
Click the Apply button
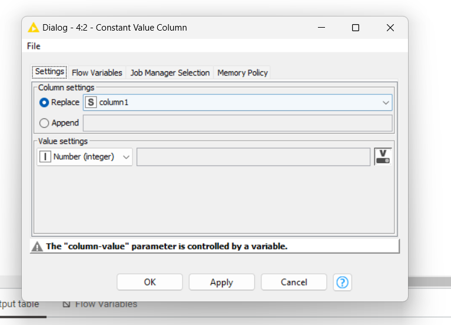coord(221,282)
